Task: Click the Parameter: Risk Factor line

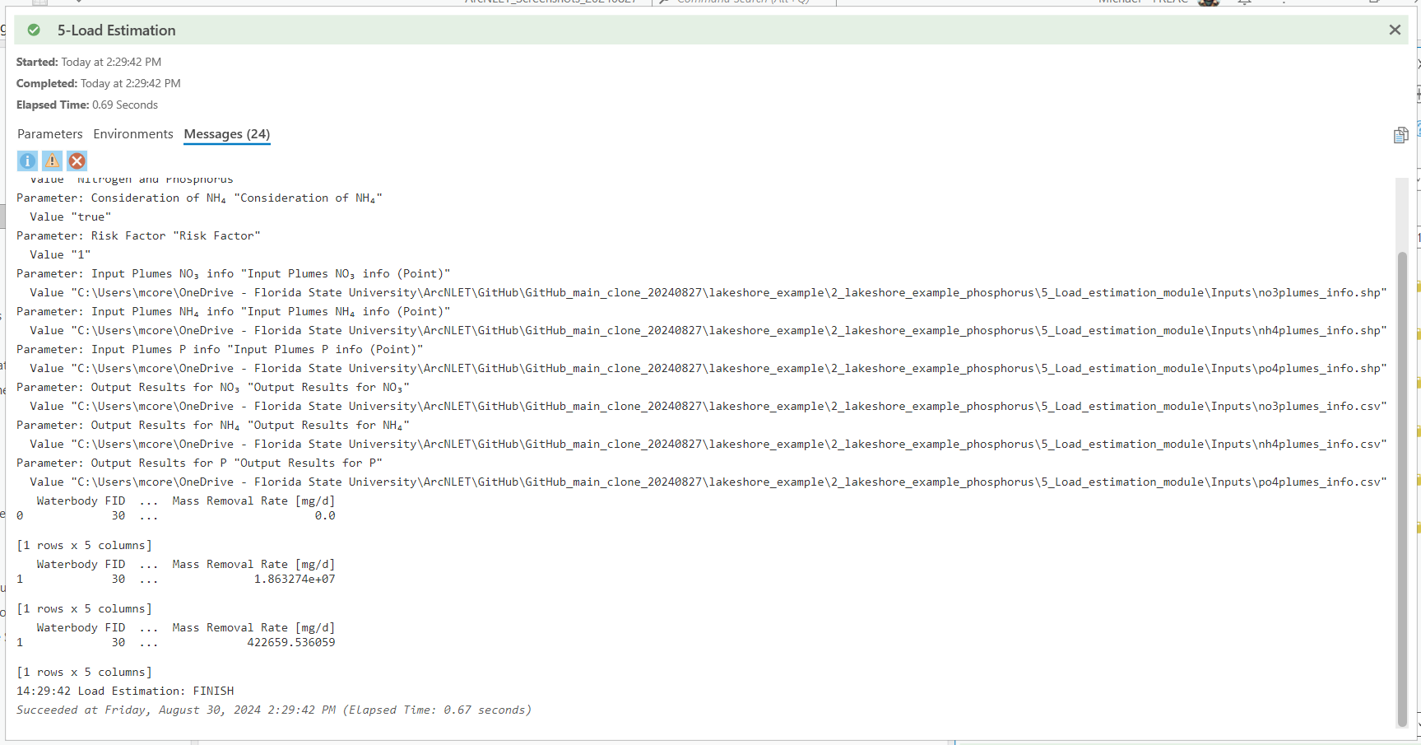Action: click(138, 235)
